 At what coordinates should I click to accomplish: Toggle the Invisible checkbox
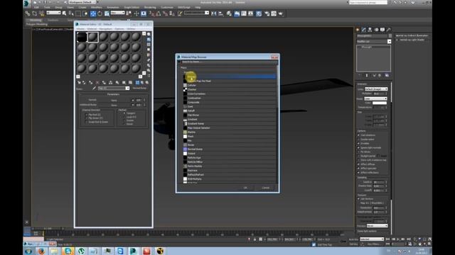point(358,143)
